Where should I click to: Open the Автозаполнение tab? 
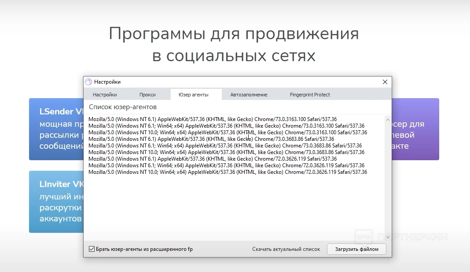tap(249, 95)
